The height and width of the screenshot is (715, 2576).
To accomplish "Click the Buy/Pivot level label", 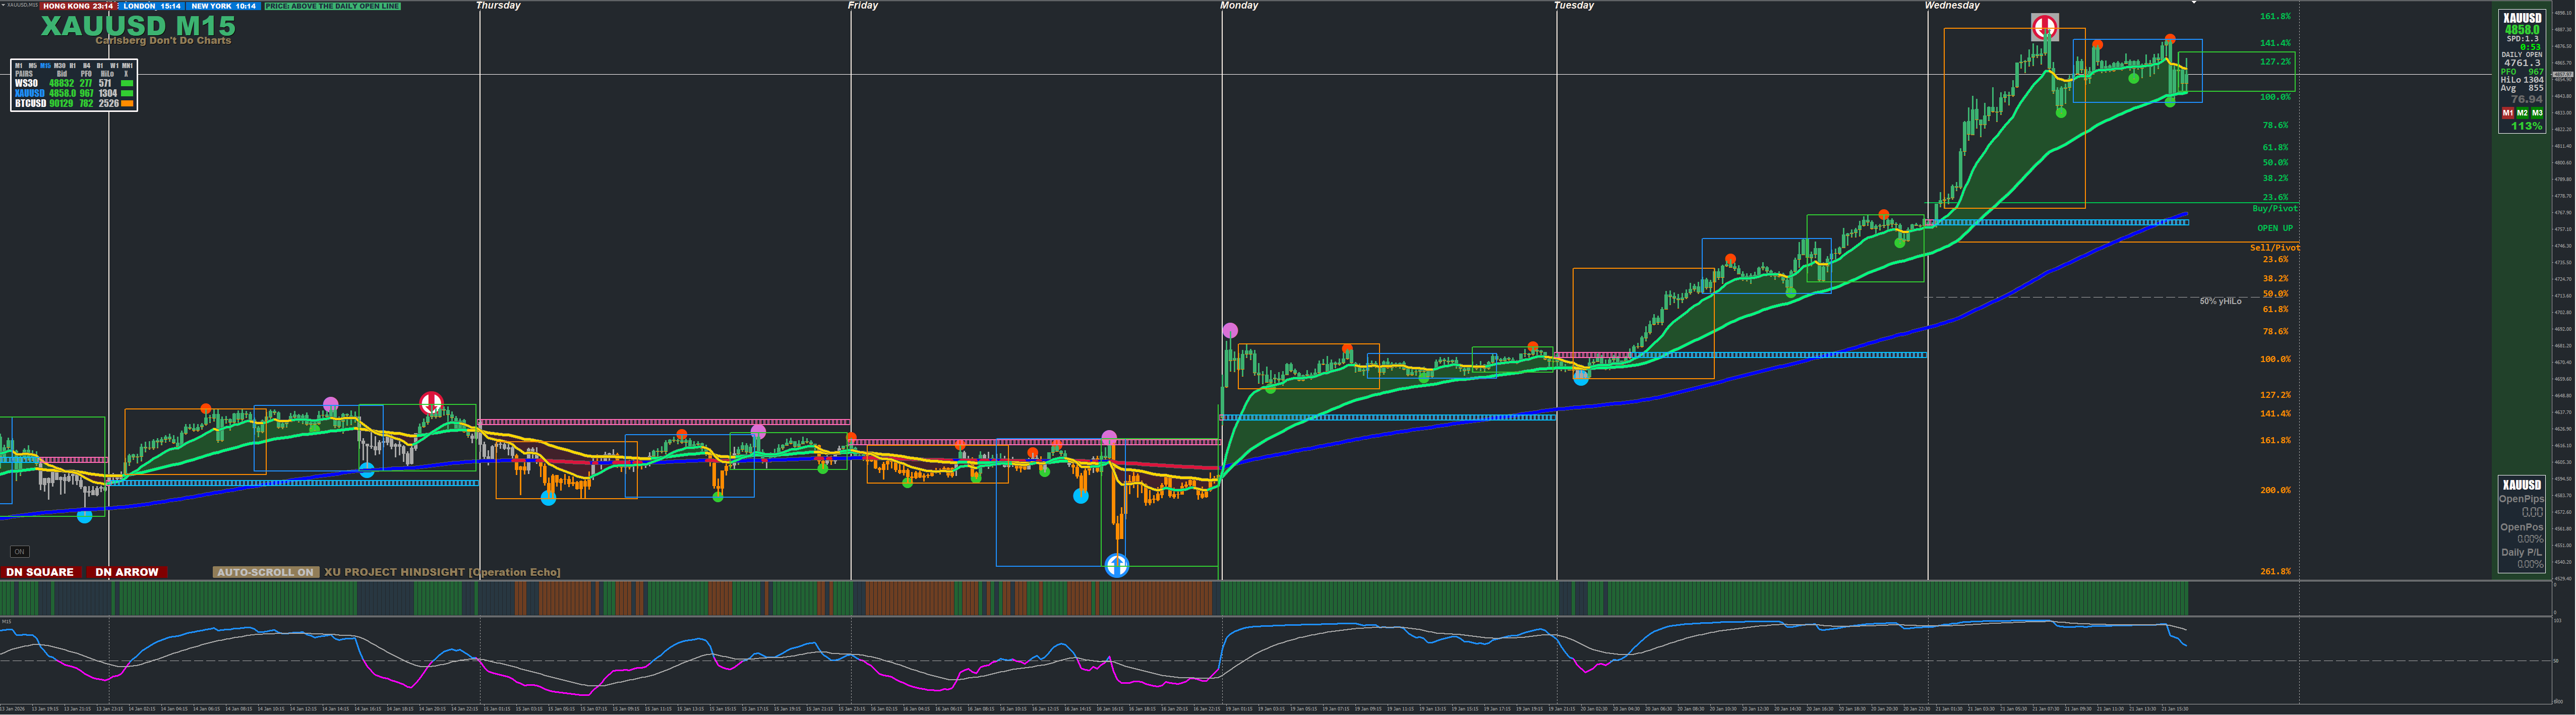I will [2274, 208].
